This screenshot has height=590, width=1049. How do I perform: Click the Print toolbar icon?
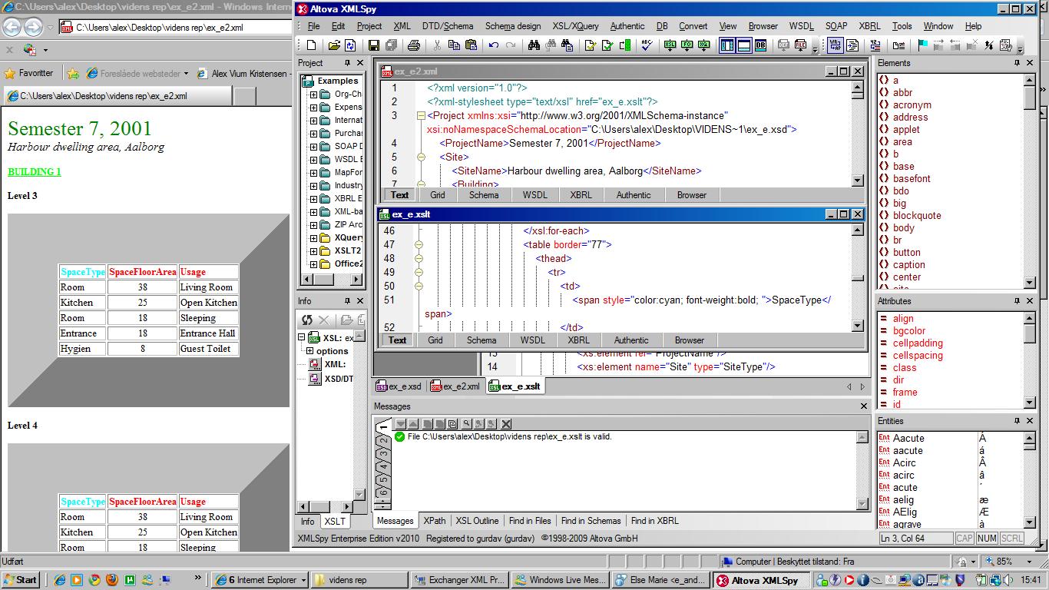point(414,45)
